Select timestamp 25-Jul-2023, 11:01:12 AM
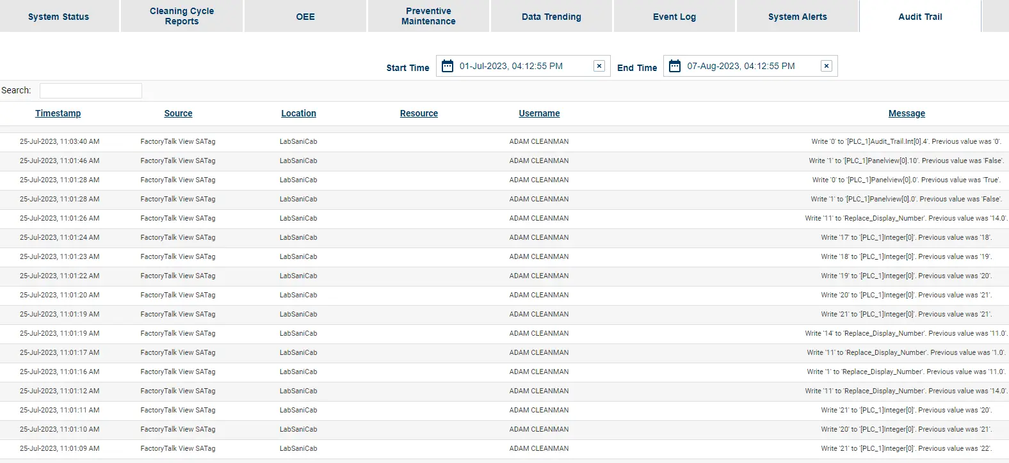Screen dimensions: 1009x463 point(60,391)
